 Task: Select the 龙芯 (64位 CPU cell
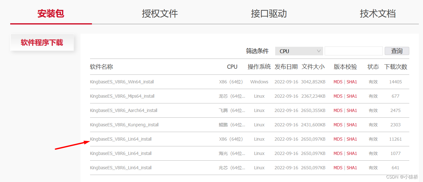(232, 96)
